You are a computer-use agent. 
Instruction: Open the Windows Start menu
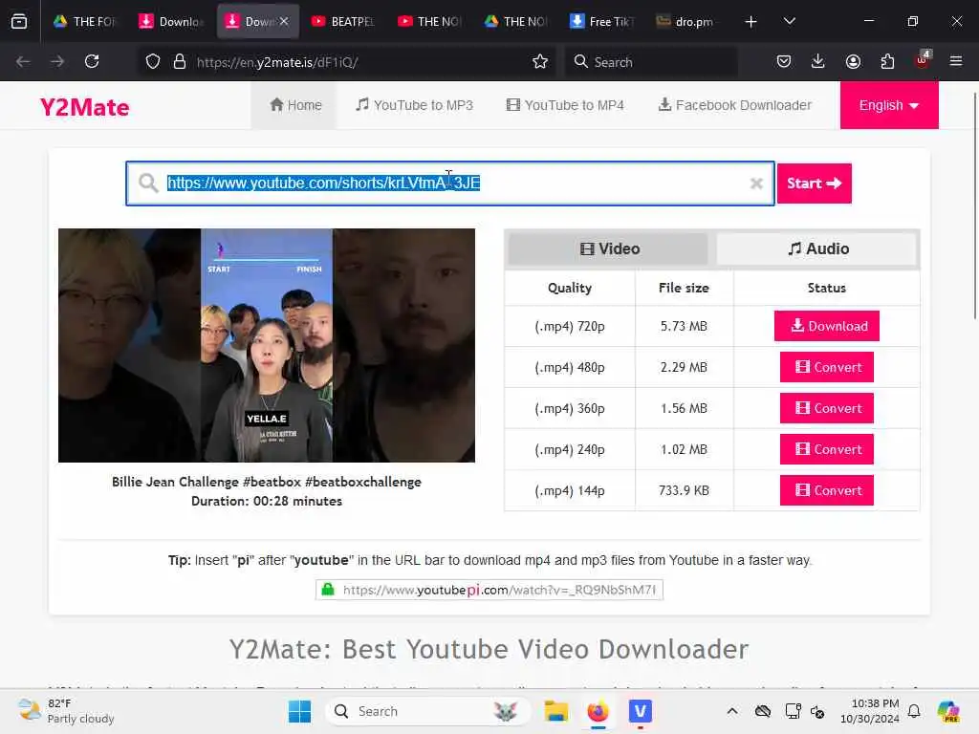[x=299, y=711]
